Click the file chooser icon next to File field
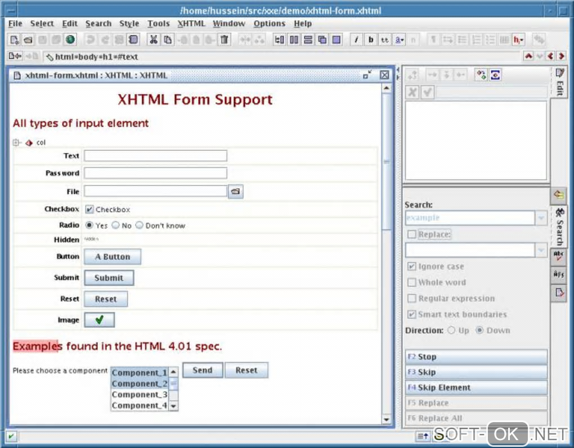 235,191
